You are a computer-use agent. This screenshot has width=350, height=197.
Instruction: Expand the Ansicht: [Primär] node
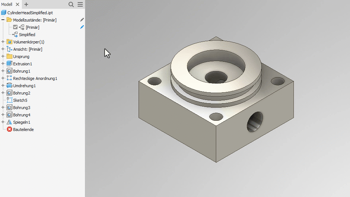tap(3, 49)
